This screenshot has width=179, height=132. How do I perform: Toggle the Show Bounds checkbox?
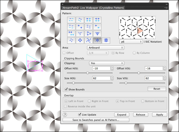(67, 89)
